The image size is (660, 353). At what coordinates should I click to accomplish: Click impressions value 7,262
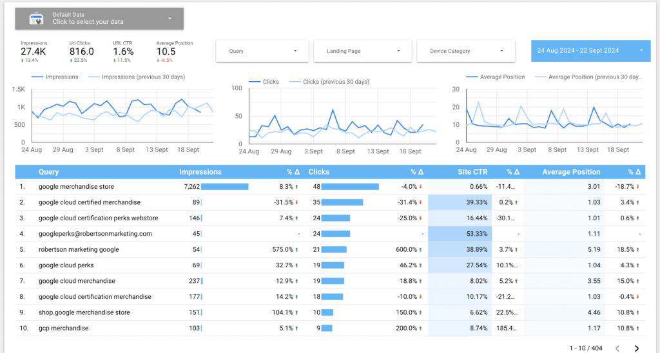[191, 186]
